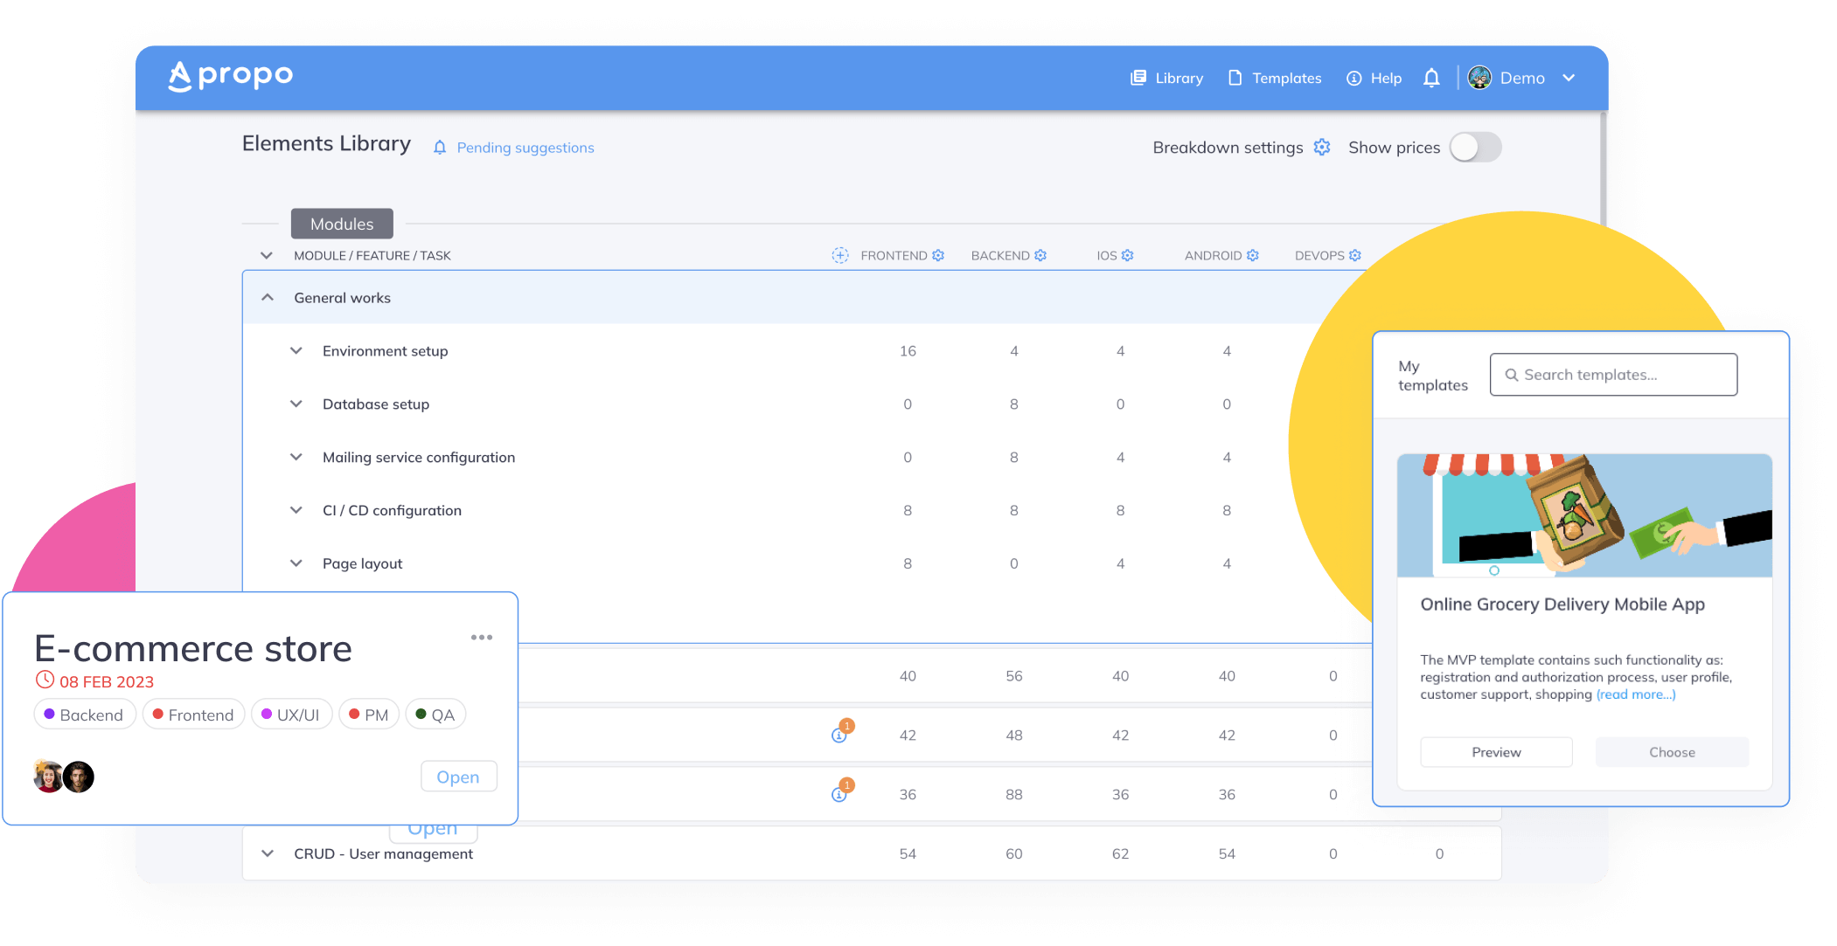Open the Demo user dropdown

tap(1569, 79)
